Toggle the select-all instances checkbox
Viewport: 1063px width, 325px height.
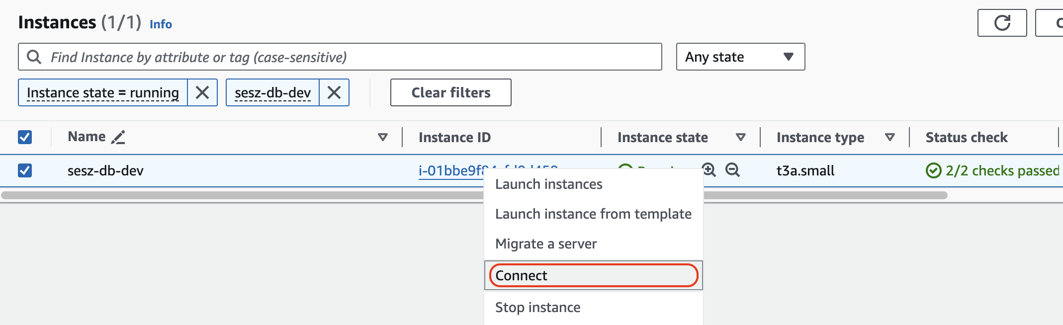click(25, 137)
